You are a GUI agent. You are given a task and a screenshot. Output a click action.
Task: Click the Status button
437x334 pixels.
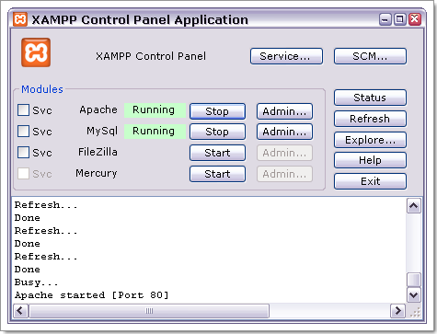tap(370, 98)
